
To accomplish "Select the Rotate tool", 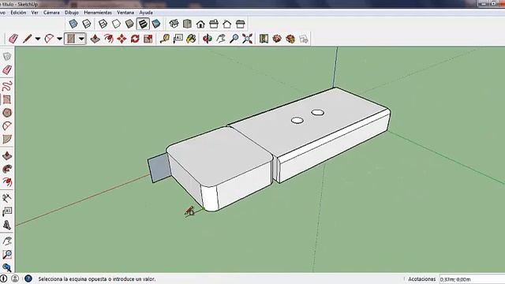I will pos(135,39).
